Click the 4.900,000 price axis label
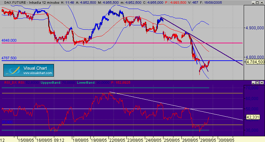Image resolution: width=265 pixels, height=142 pixels. 255,28
